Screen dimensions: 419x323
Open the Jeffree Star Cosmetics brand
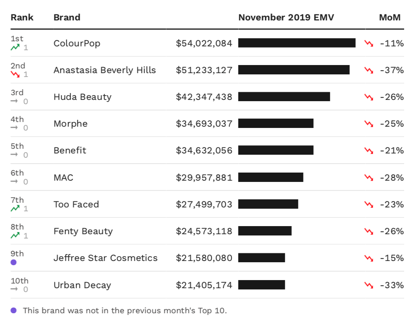click(105, 258)
